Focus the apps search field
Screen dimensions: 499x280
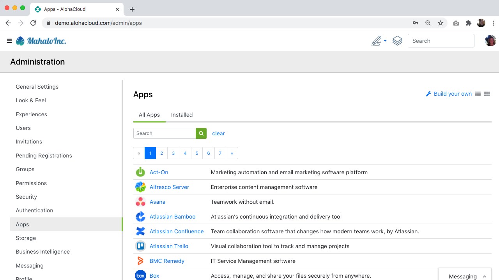click(x=165, y=133)
